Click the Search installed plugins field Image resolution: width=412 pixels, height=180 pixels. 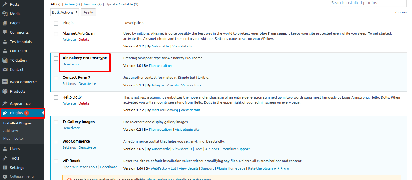(368, 3)
